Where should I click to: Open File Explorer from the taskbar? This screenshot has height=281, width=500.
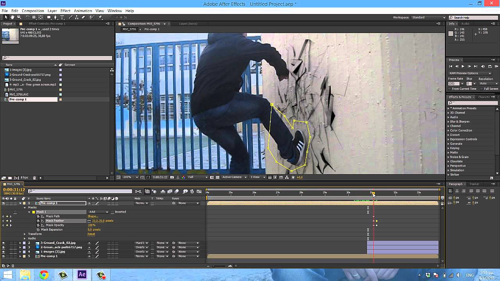point(25,275)
